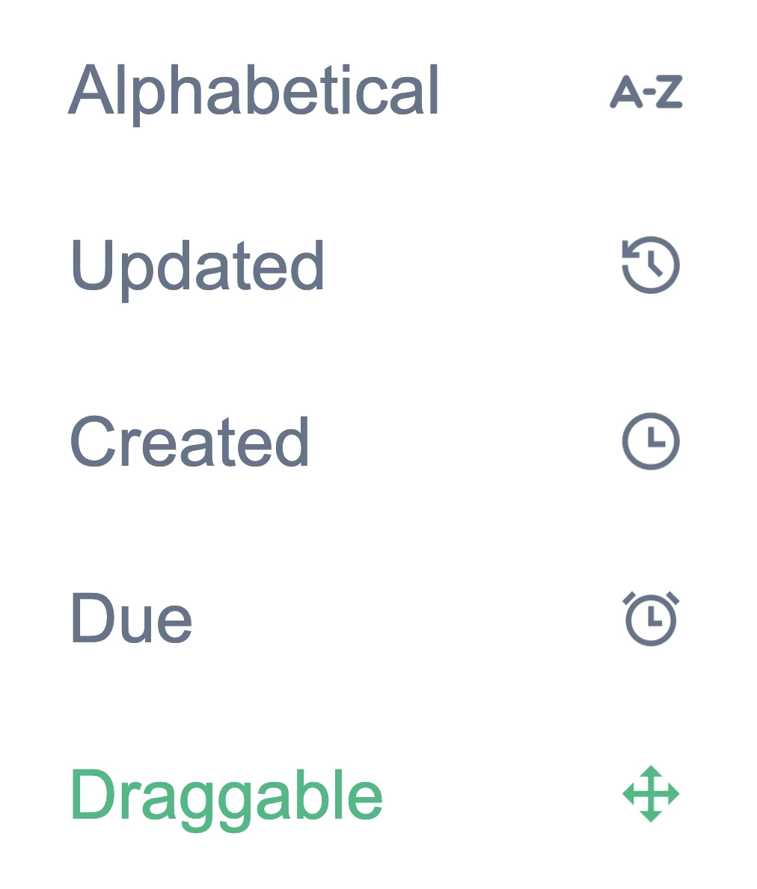757x889 pixels.
Task: Switch sorting to creation time order
Action: (x=190, y=442)
